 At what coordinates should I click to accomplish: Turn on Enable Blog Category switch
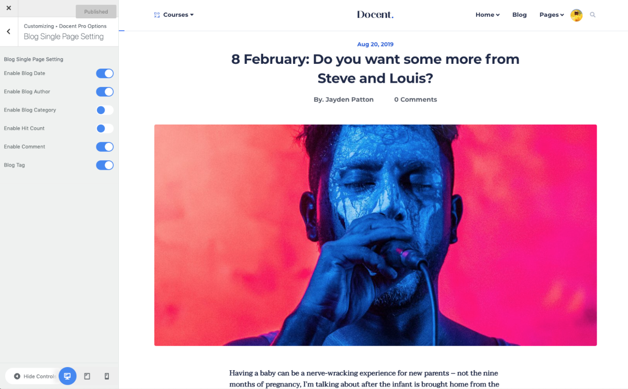(x=105, y=110)
